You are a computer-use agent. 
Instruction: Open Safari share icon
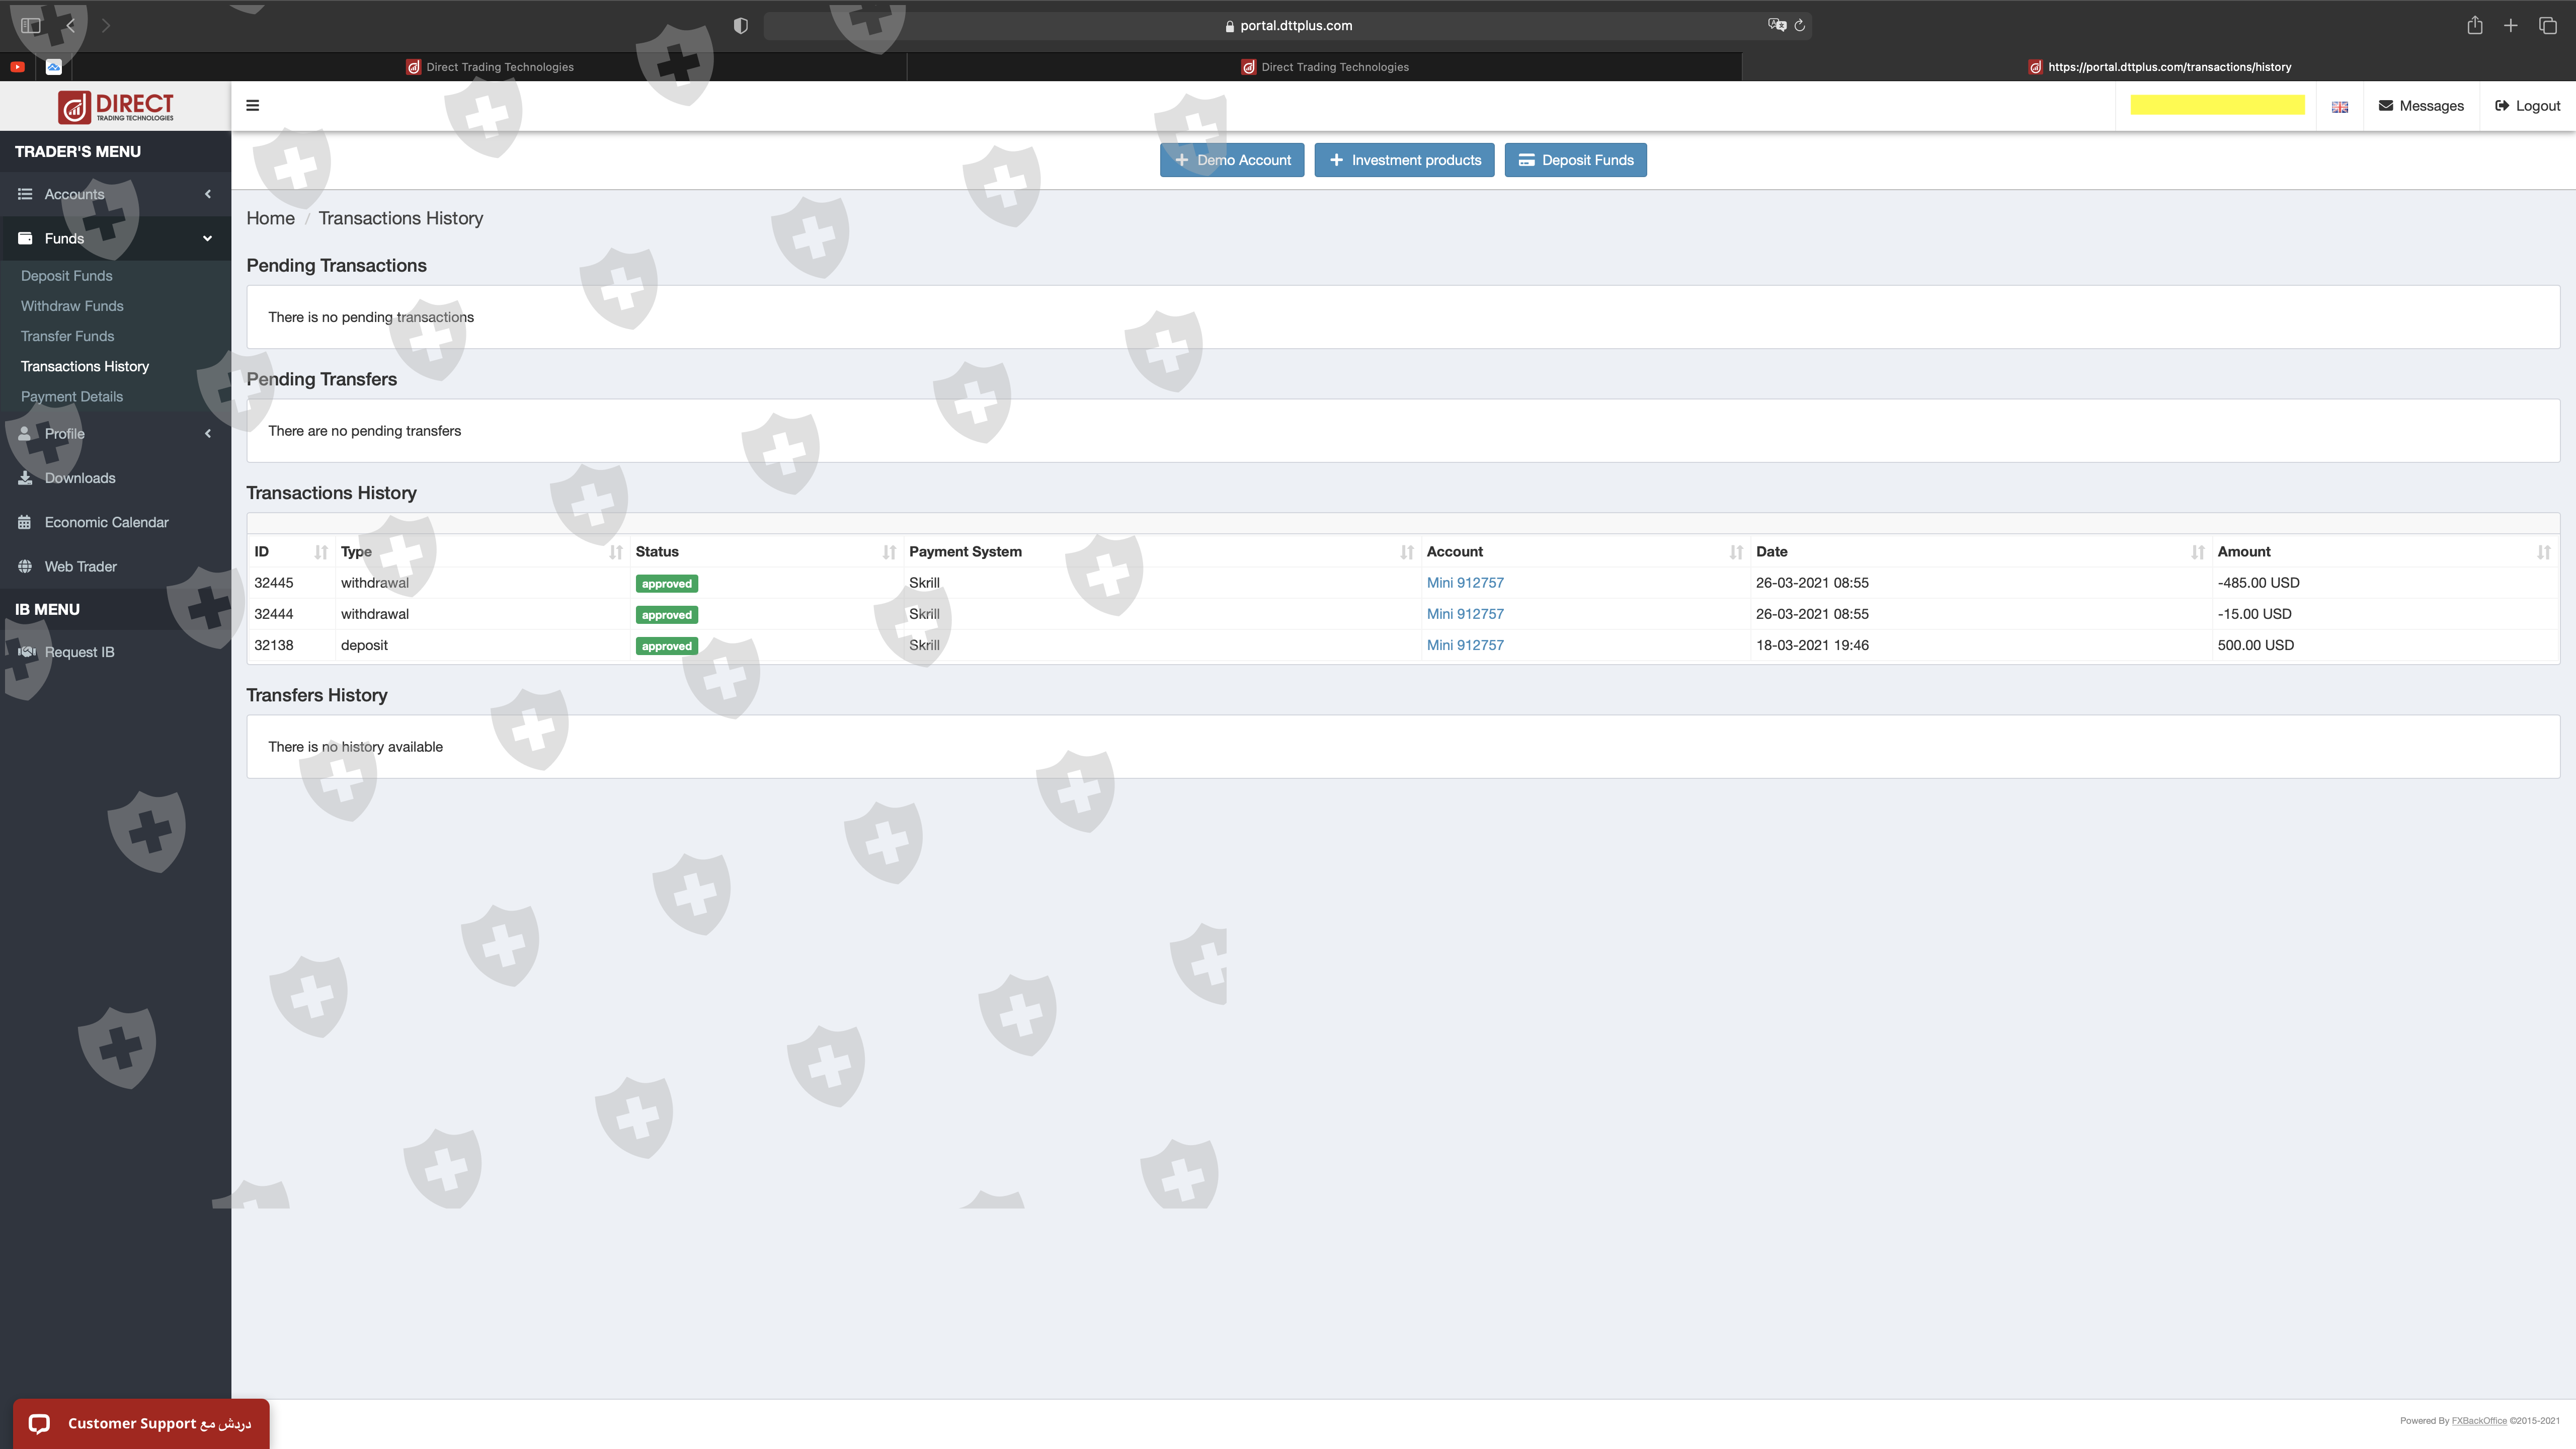point(2474,26)
